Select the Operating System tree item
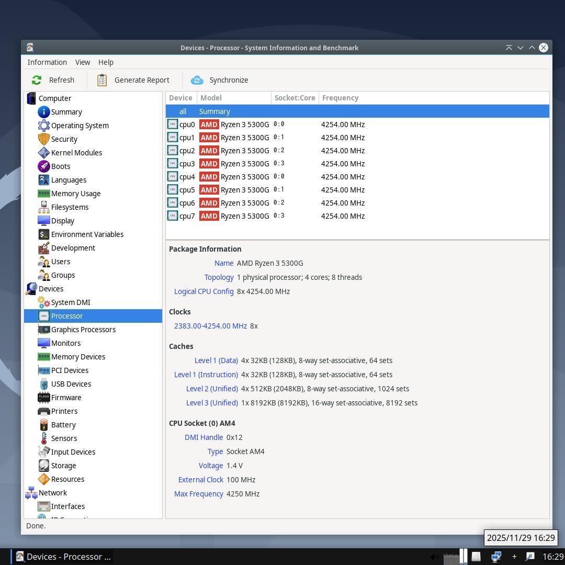Screen dimensions: 565x565 pyautogui.click(x=80, y=126)
